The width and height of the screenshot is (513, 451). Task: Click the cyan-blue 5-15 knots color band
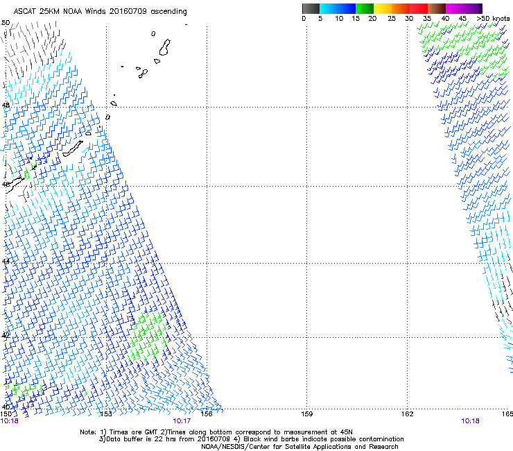[338, 8]
